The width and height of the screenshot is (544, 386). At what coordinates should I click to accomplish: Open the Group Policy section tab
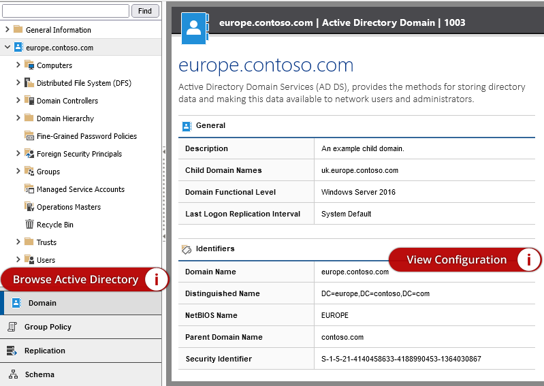pos(81,327)
